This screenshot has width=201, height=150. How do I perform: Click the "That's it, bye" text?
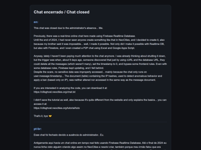pyautogui.click(x=41, y=116)
